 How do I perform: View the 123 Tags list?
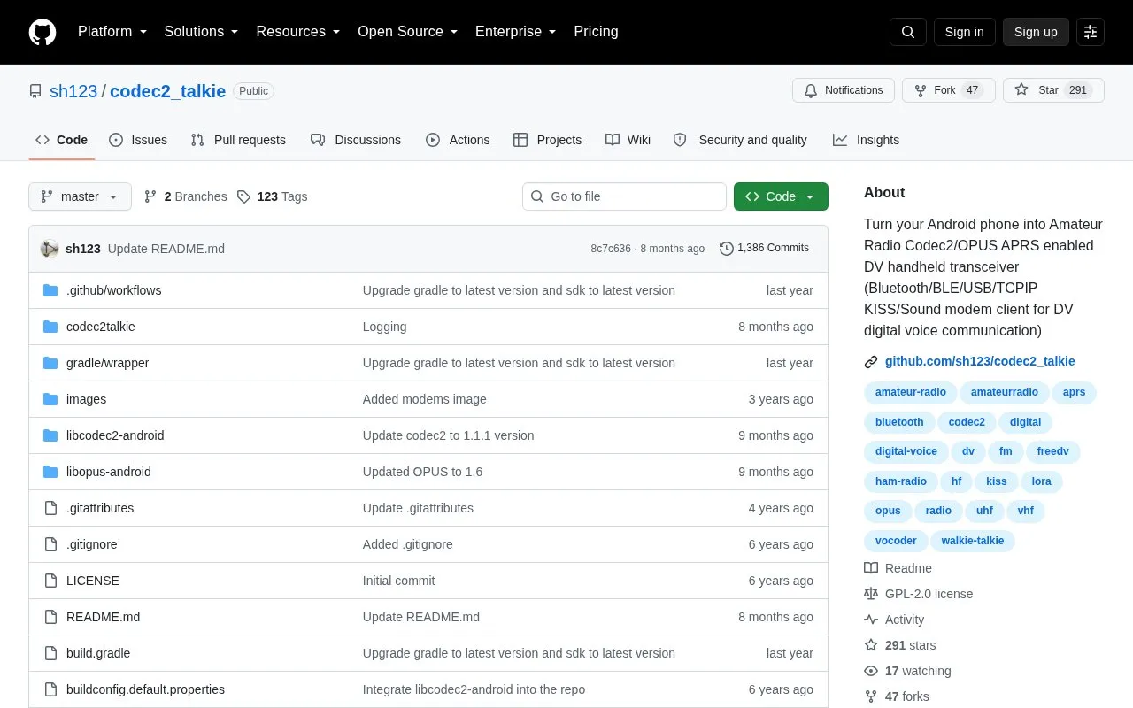point(272,196)
